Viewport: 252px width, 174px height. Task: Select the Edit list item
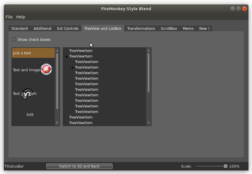coord(33,115)
